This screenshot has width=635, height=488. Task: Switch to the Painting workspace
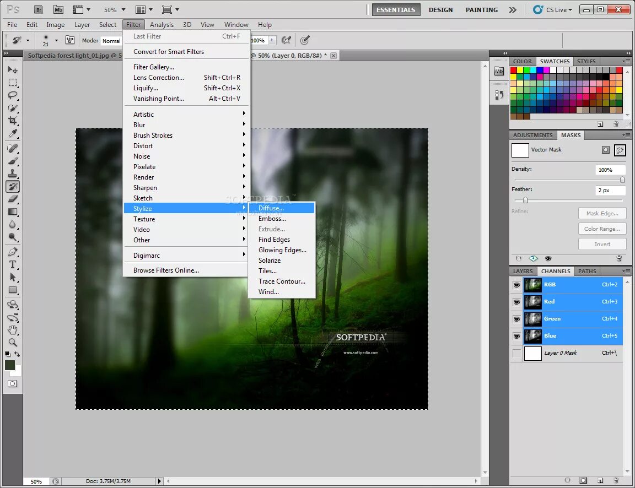pos(482,10)
